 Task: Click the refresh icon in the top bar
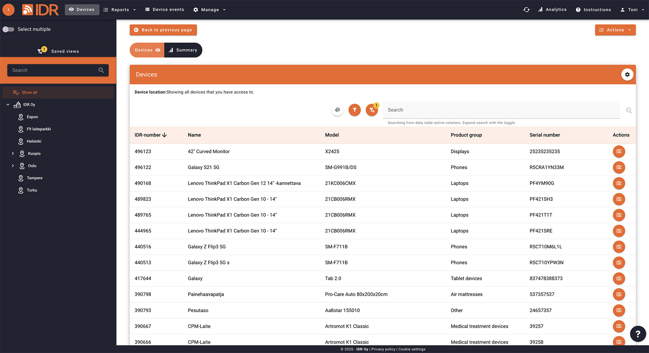click(526, 9)
